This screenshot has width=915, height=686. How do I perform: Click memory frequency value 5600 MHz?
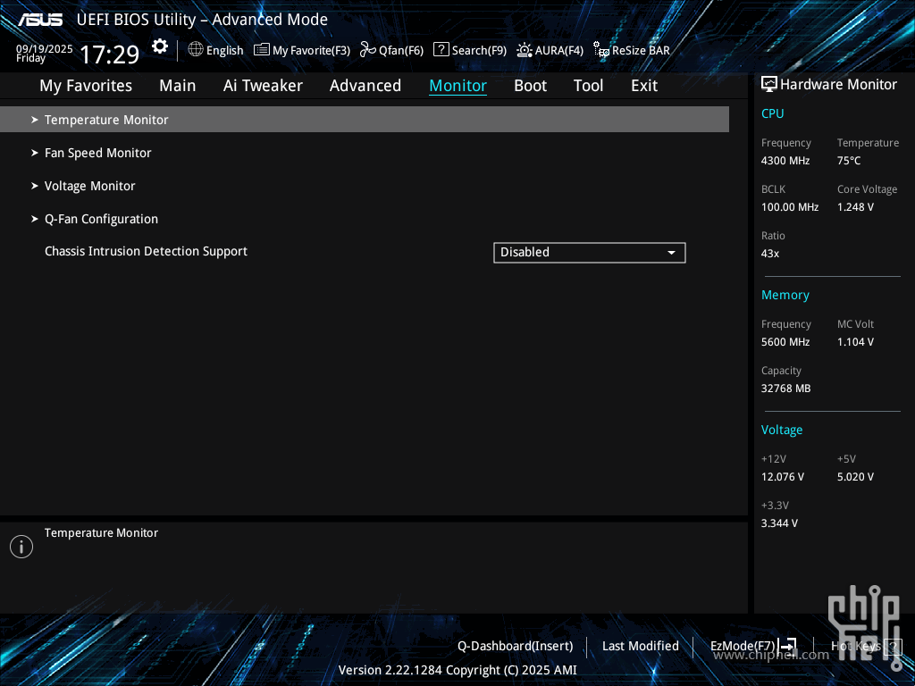tap(785, 342)
